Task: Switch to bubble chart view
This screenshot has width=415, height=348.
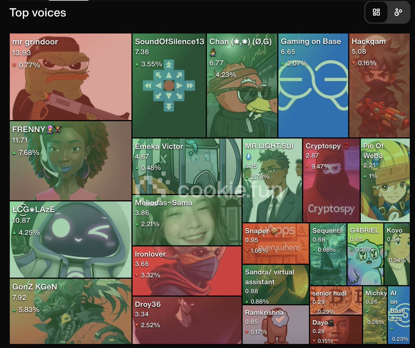Action: (398, 12)
